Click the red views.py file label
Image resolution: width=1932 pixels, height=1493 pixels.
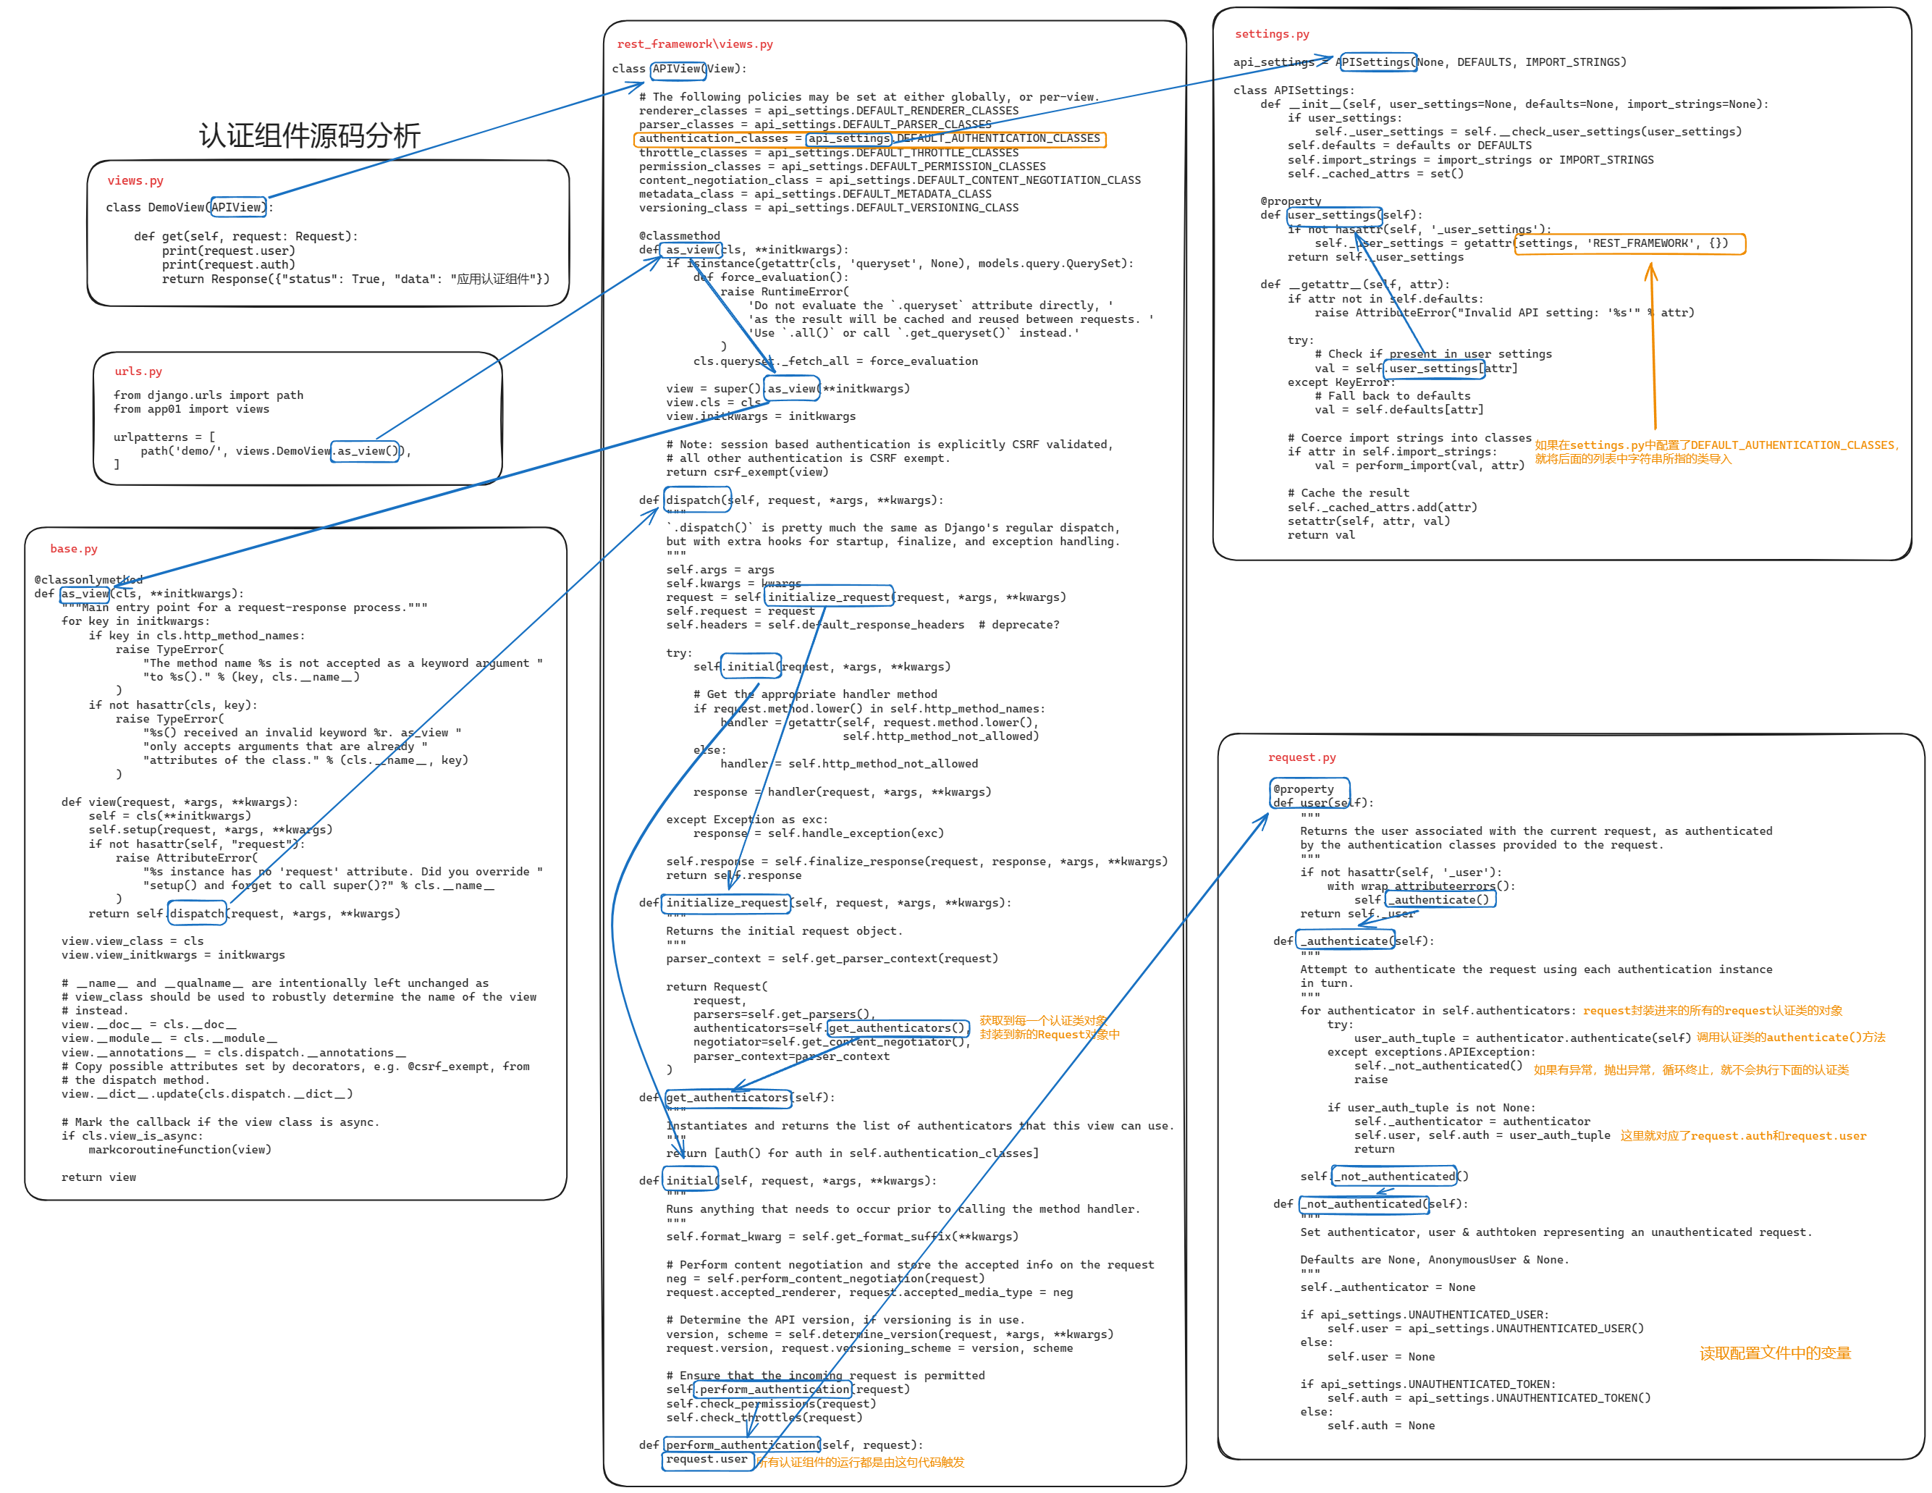click(135, 180)
